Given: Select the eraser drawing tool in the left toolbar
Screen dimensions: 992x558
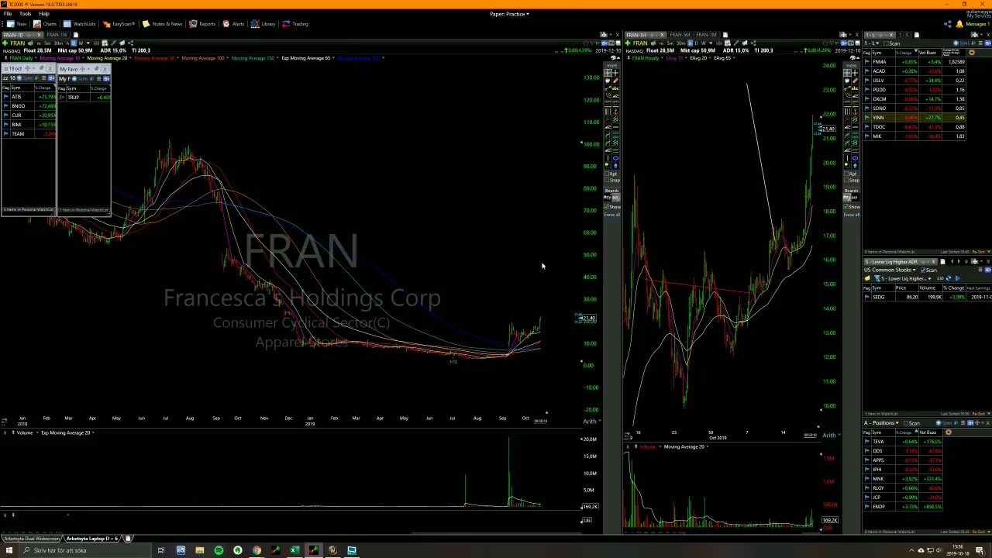Looking at the screenshot, I should pos(615,81).
